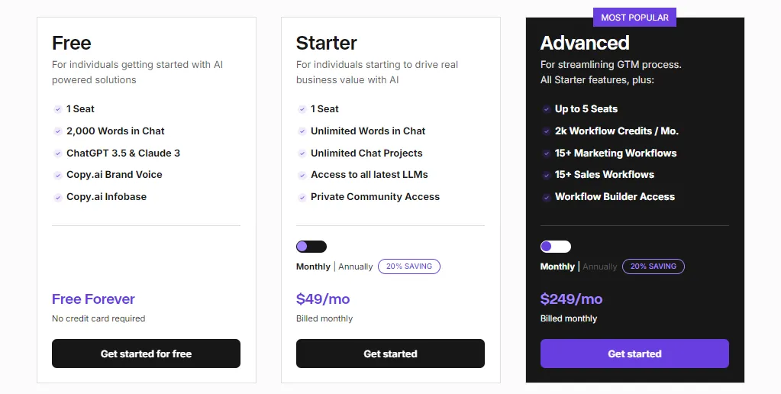Click Get started under Starter plan
This screenshot has width=781, height=394.
click(x=391, y=354)
